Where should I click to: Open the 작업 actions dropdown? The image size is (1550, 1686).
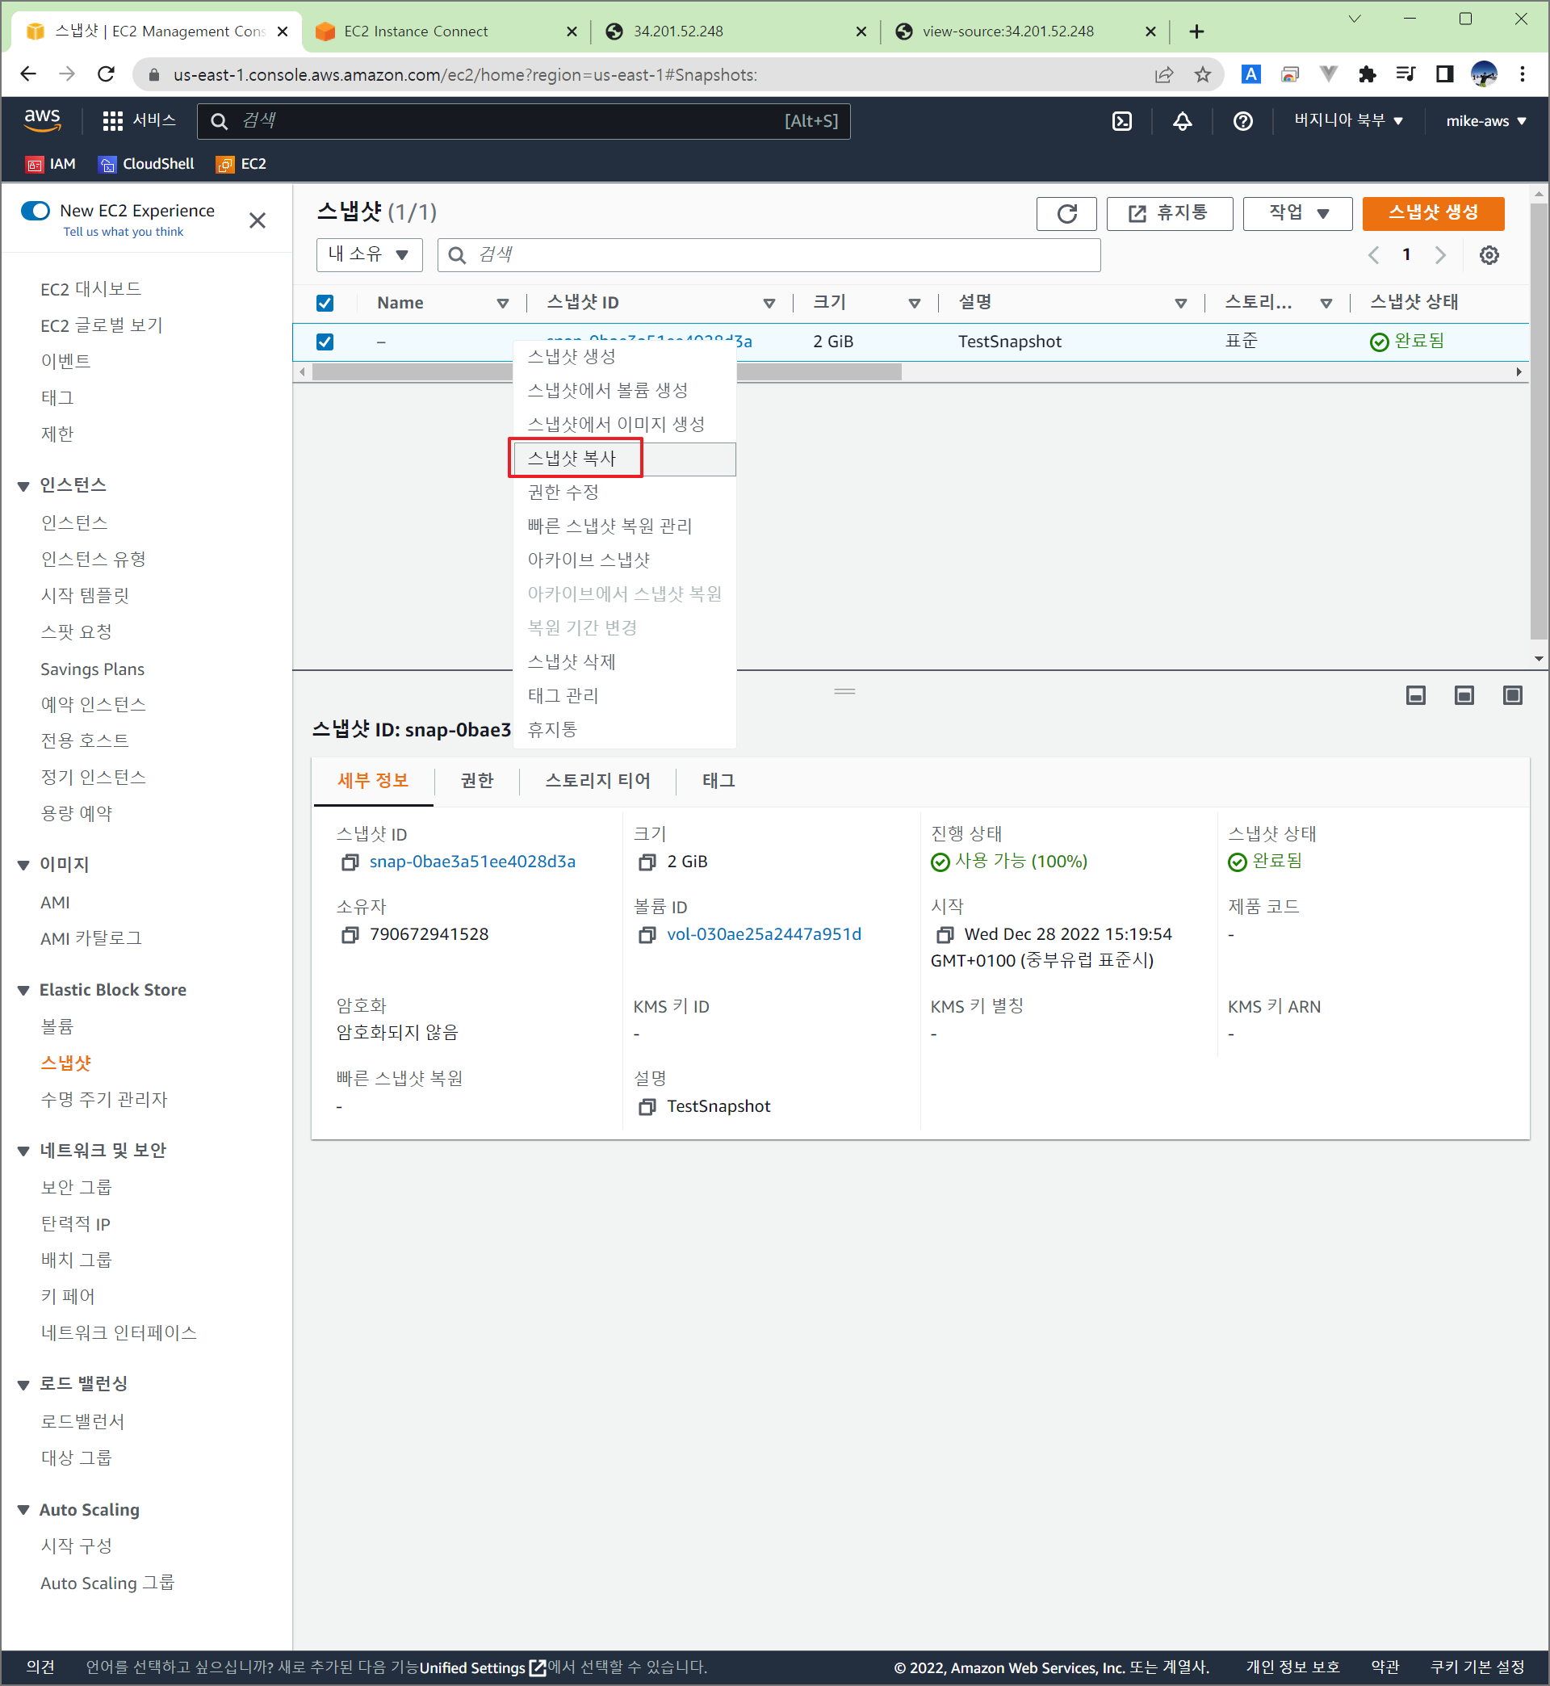click(x=1297, y=213)
